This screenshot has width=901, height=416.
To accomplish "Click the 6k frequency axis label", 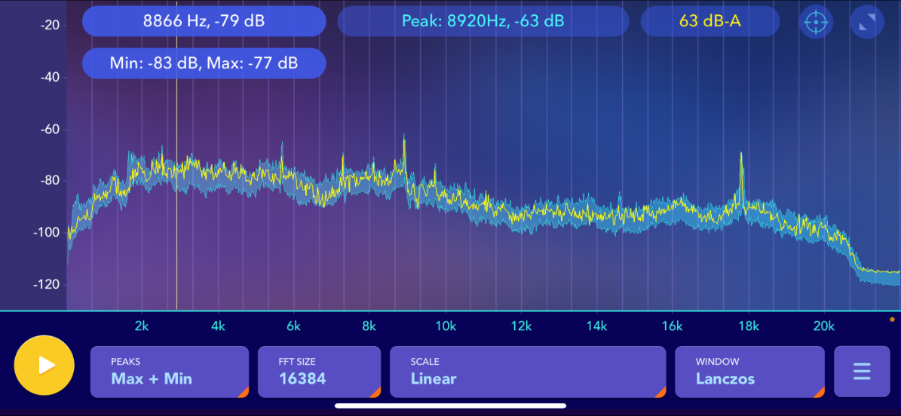I will [x=293, y=326].
